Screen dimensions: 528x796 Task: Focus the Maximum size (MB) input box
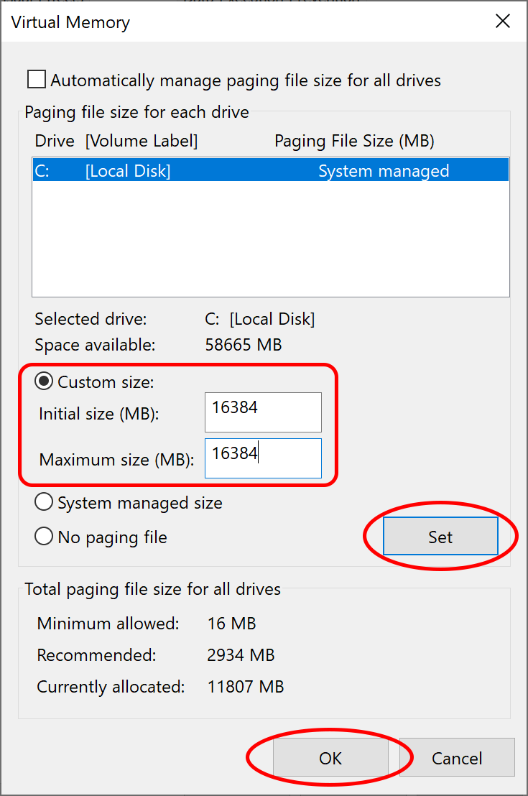(x=263, y=458)
